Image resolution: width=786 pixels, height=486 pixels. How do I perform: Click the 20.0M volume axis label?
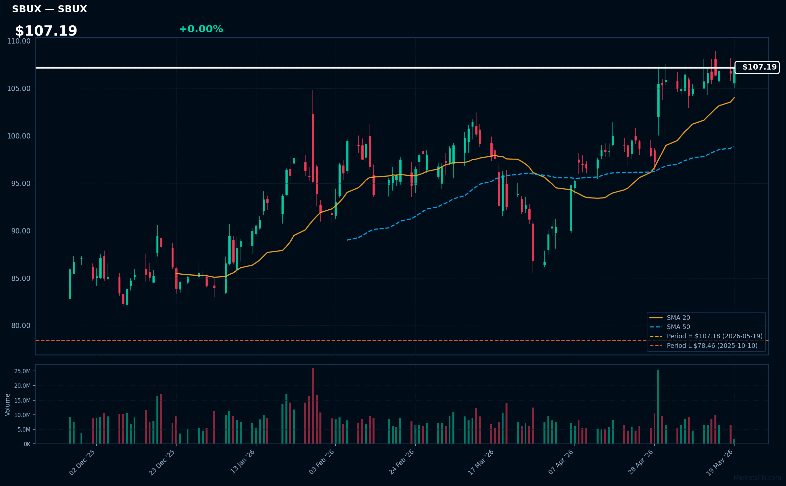[22, 386]
